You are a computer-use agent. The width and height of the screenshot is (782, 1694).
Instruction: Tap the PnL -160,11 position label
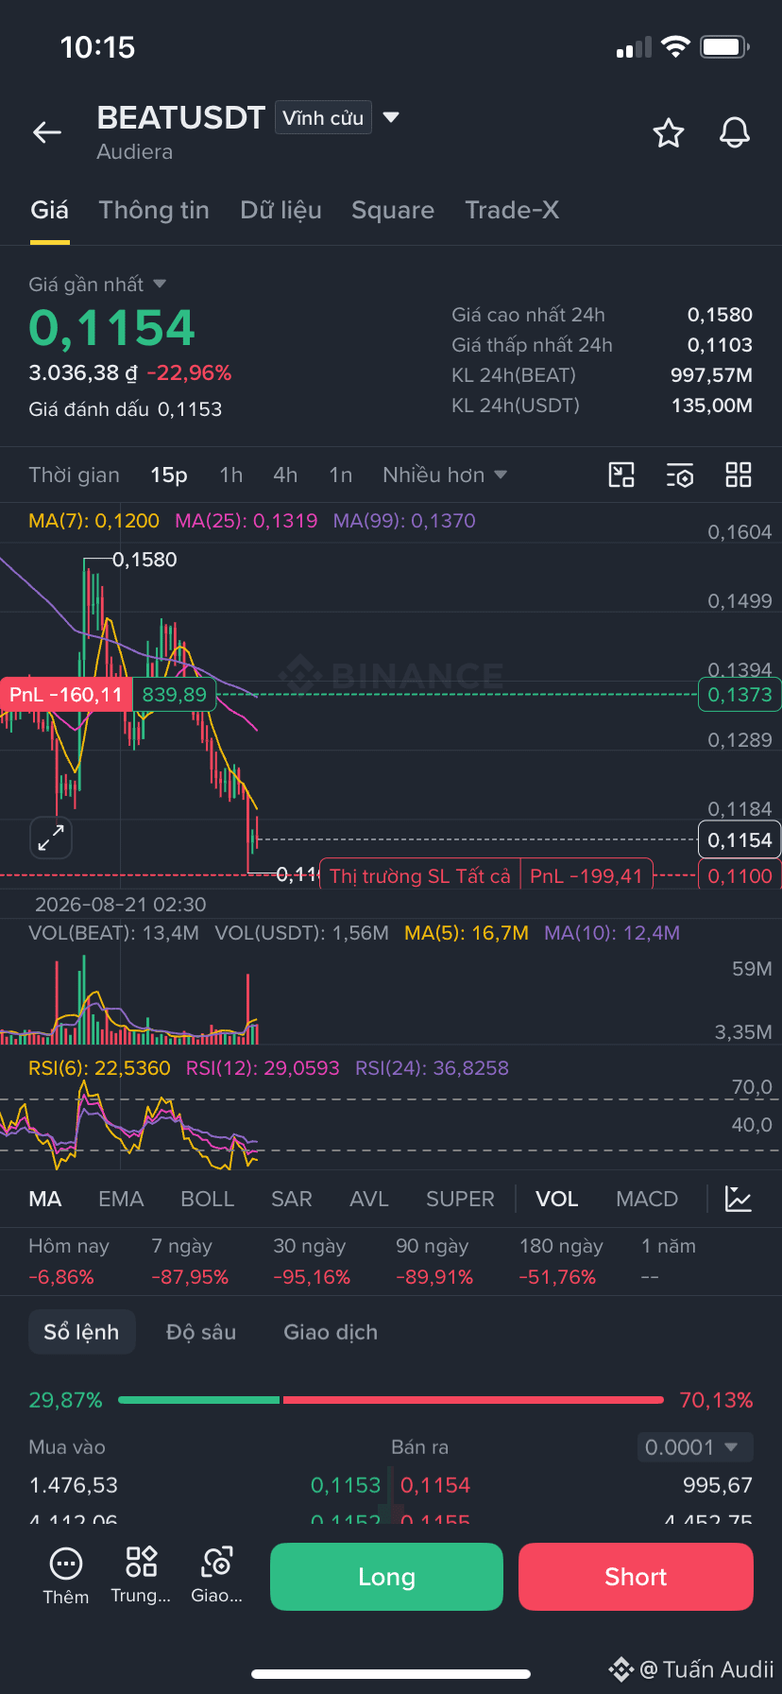[66, 695]
